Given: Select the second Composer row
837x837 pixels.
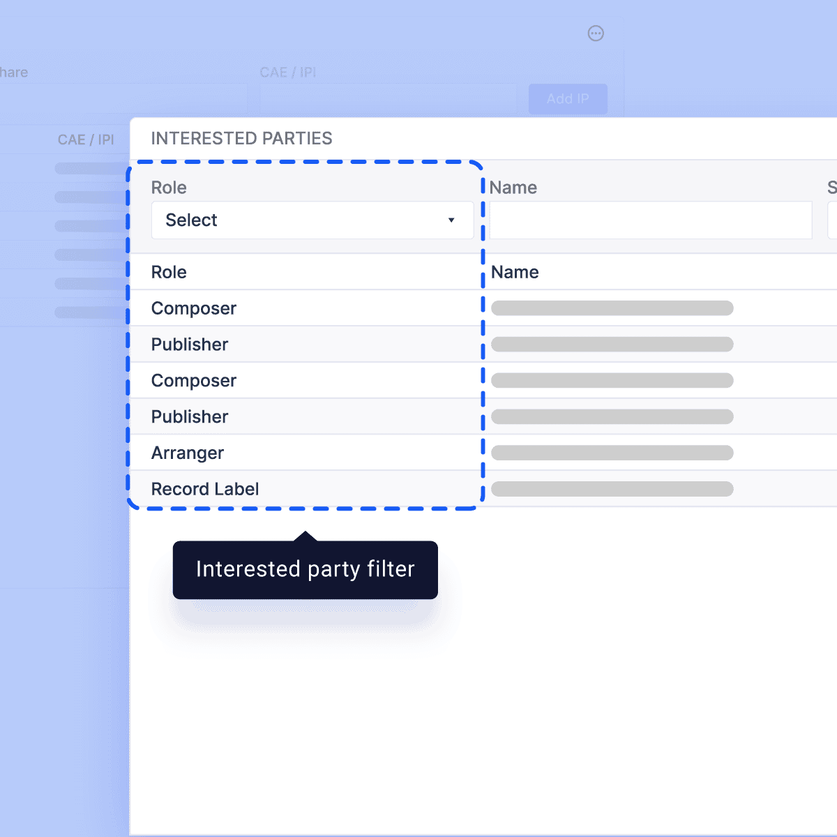Looking at the screenshot, I should [194, 381].
